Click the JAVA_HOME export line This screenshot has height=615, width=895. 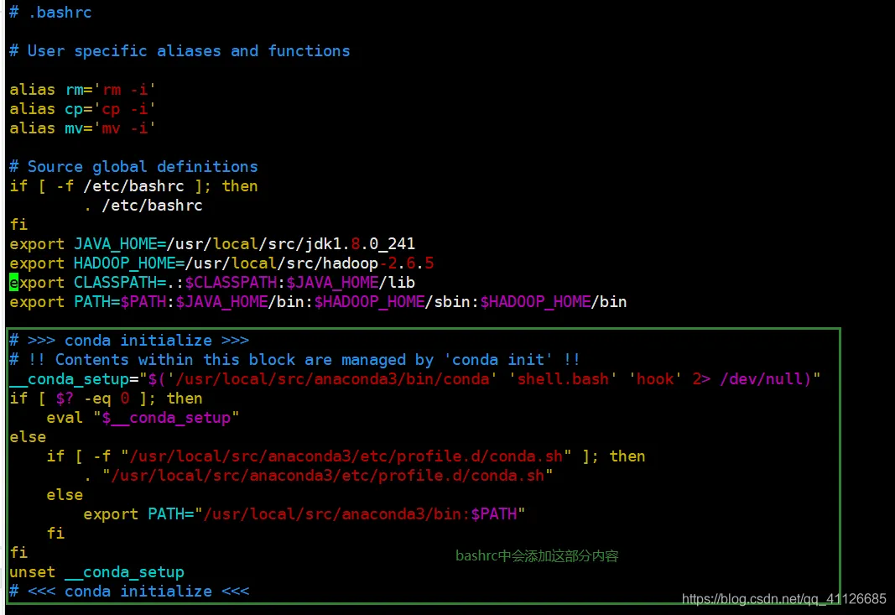pyautogui.click(x=211, y=244)
